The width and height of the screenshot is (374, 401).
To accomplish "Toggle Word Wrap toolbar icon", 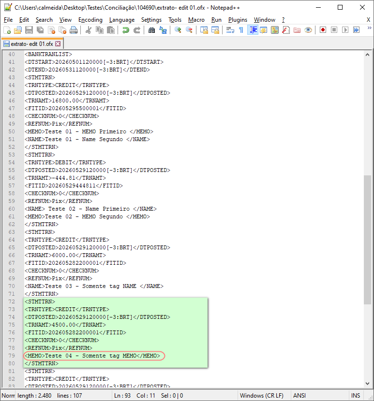I will [230, 30].
